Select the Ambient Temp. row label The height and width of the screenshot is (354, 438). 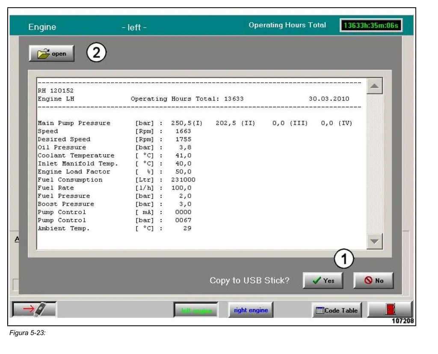point(64,228)
